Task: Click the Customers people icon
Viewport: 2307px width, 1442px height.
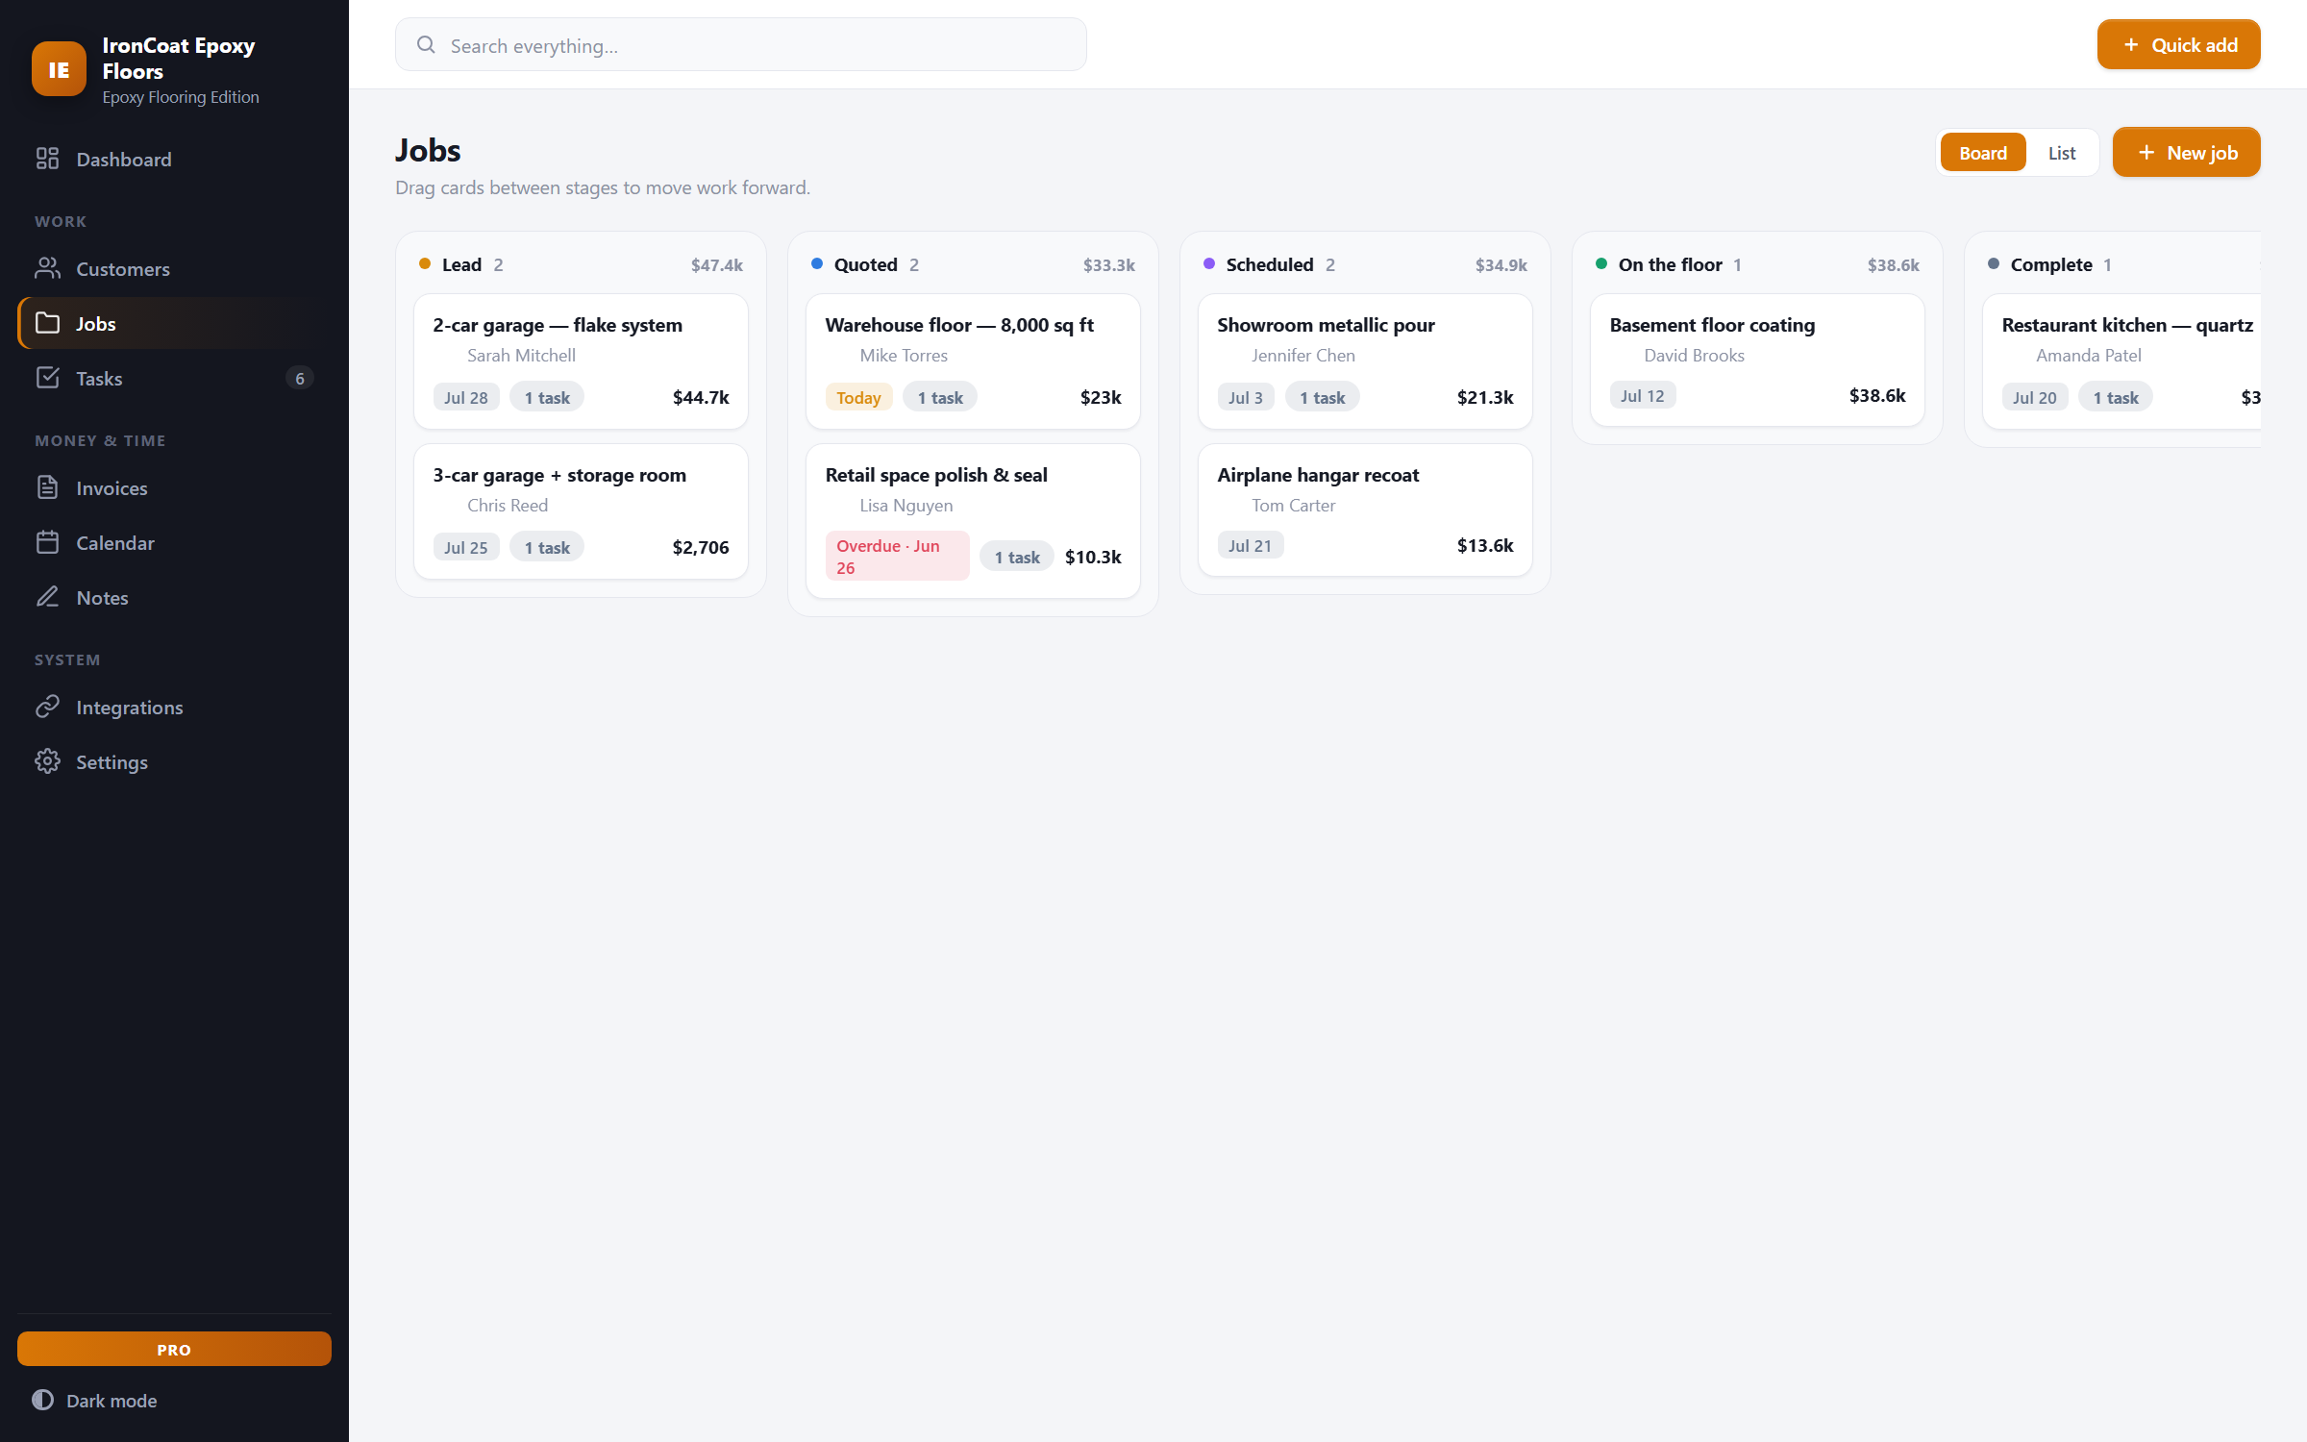Action: [47, 268]
